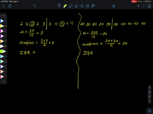
Task: Undo the last stroke
Action: point(35,6)
